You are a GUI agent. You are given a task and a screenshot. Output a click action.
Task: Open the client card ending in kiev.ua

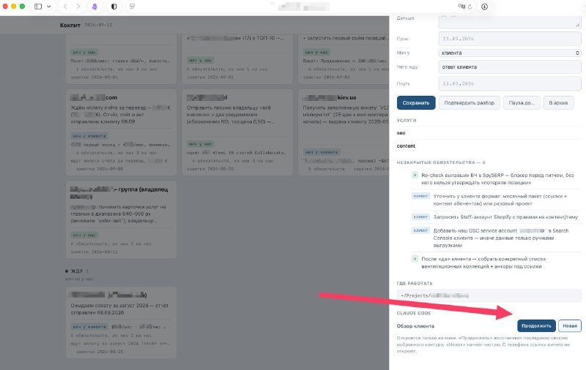click(x=344, y=132)
